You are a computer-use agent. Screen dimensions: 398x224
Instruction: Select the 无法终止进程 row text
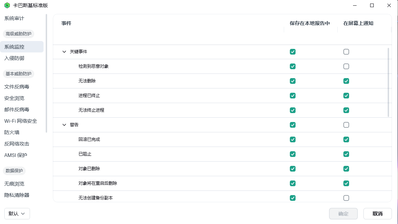coord(91,110)
